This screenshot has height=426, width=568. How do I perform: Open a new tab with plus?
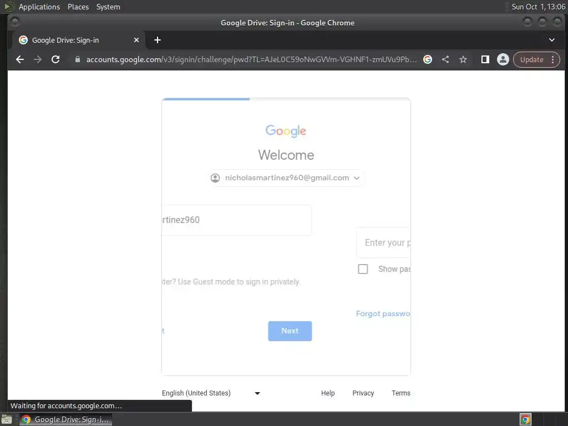[157, 40]
